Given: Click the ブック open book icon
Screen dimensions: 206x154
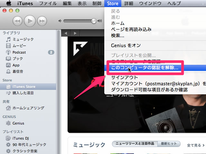Looking at the screenshot, I should pos(8,58).
